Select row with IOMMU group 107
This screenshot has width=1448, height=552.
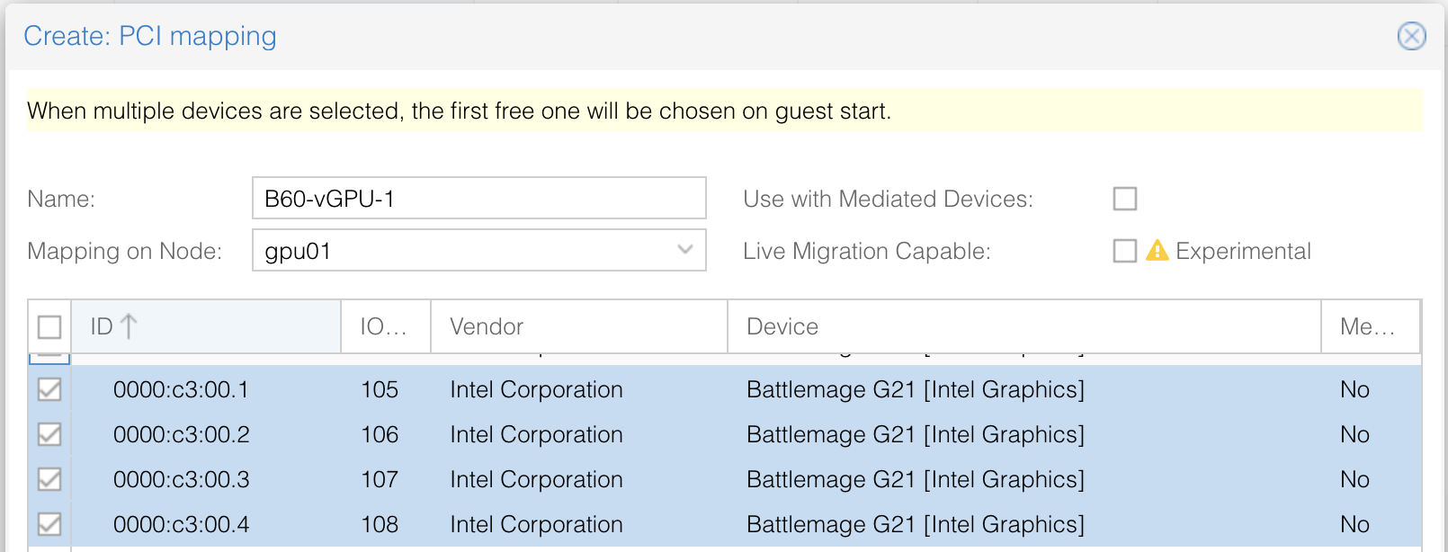380,479
